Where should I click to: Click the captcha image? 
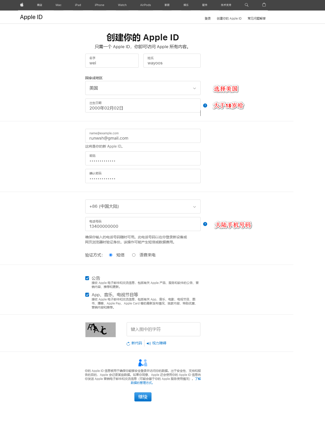(x=101, y=330)
